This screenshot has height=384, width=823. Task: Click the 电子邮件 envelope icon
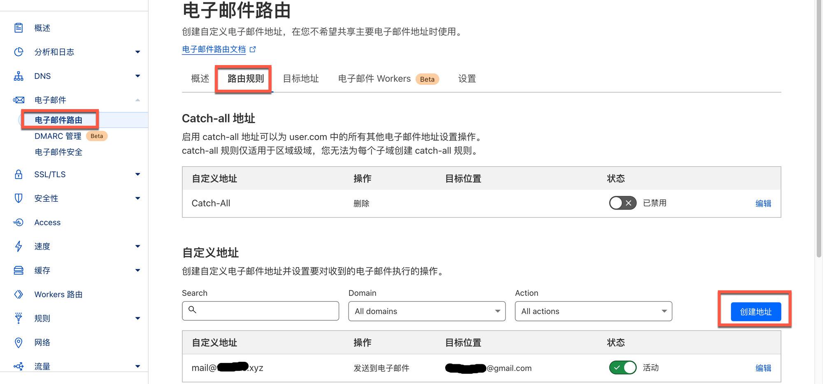(19, 100)
